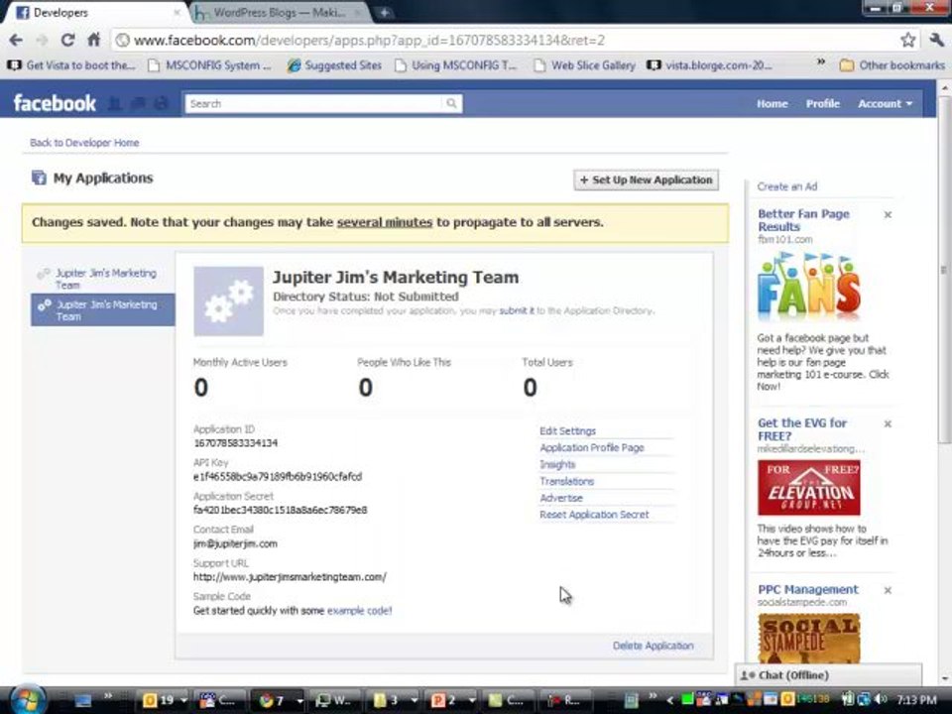Viewport: 952px width, 714px height.
Task: Click the gear application image
Action: click(228, 301)
